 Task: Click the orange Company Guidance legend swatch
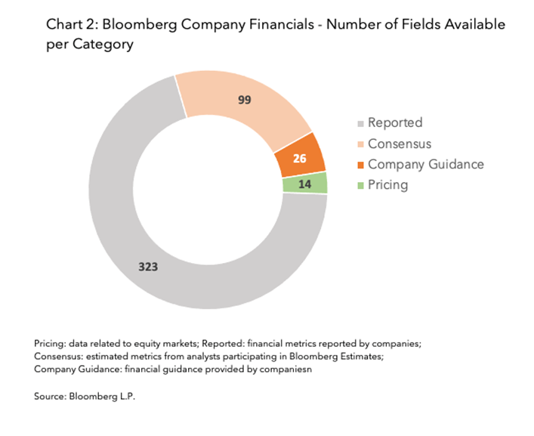tap(360, 165)
